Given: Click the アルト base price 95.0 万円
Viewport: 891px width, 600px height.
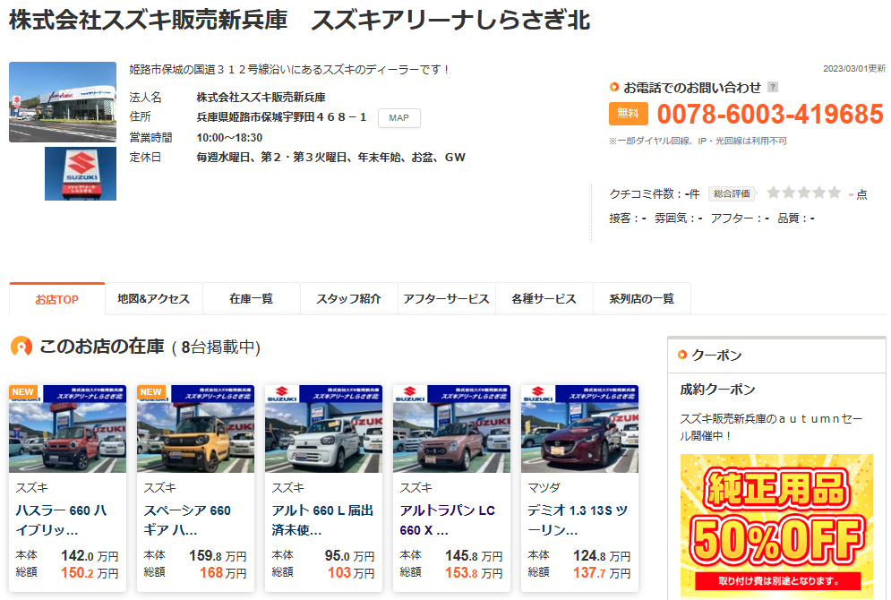Looking at the screenshot, I should point(349,556).
